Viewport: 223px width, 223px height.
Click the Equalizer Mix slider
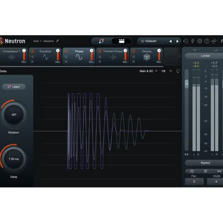58,55
